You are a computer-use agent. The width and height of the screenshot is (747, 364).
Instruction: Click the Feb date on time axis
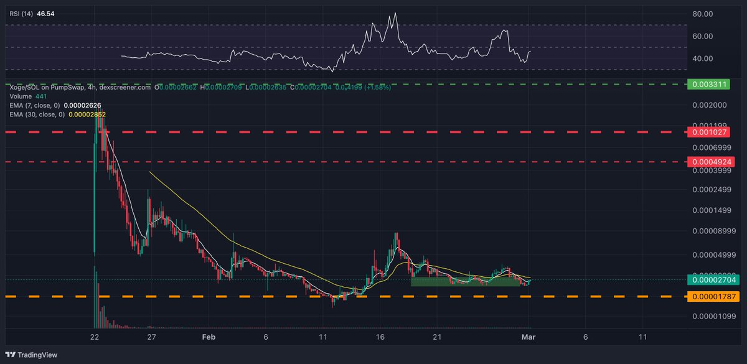(x=209, y=337)
